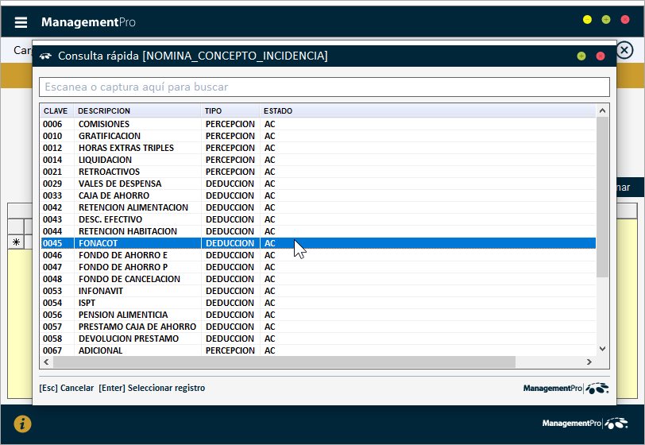Viewport: 645px width, 445px height.
Task: Click the yellow button in main title bar
Action: [587, 19]
